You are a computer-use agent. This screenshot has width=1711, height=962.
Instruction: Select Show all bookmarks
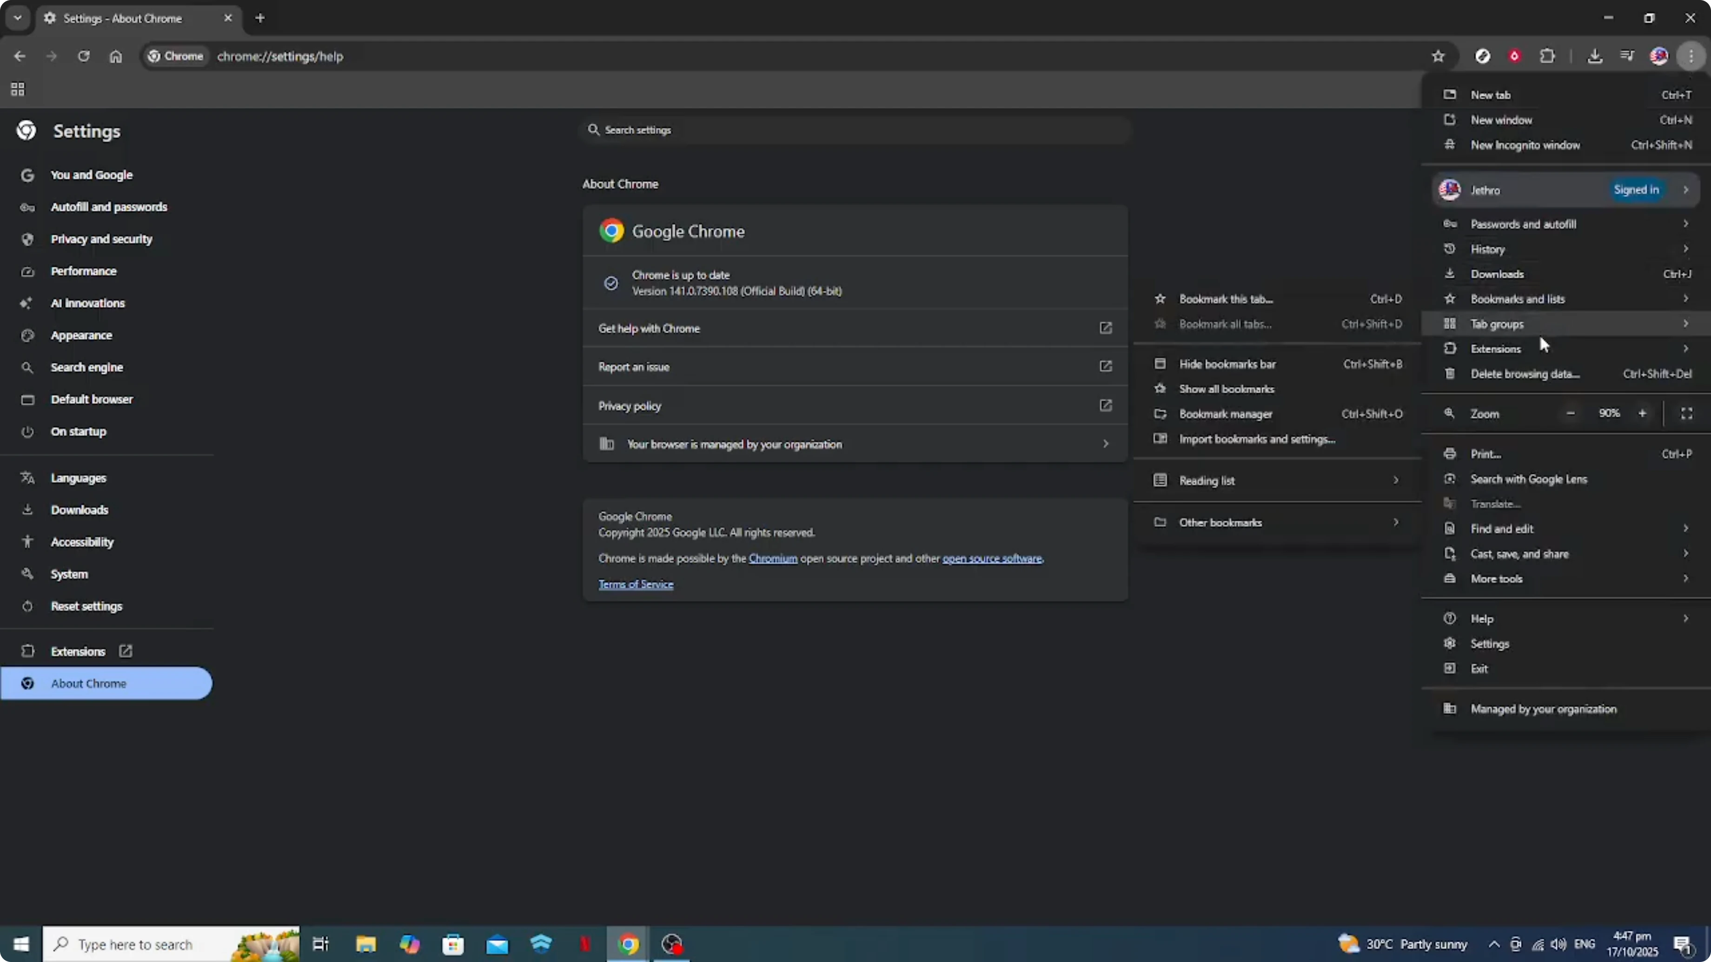(1277, 389)
